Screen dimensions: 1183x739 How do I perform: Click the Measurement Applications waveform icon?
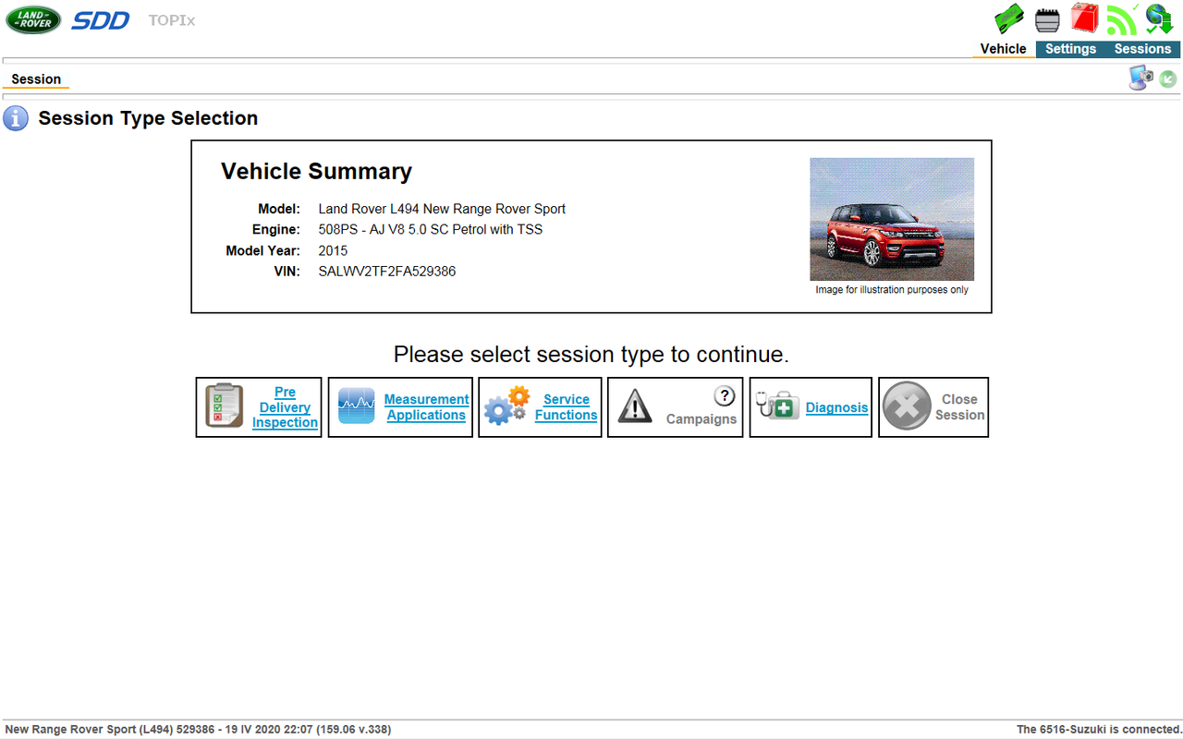point(357,406)
